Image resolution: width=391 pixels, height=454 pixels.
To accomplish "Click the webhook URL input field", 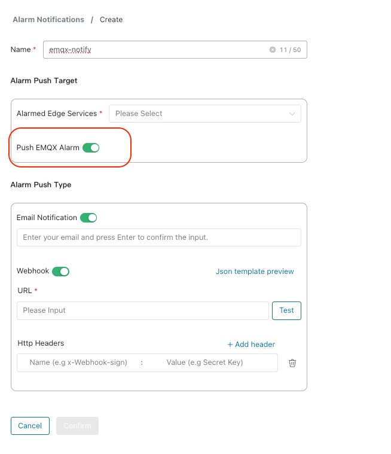I will (x=143, y=310).
